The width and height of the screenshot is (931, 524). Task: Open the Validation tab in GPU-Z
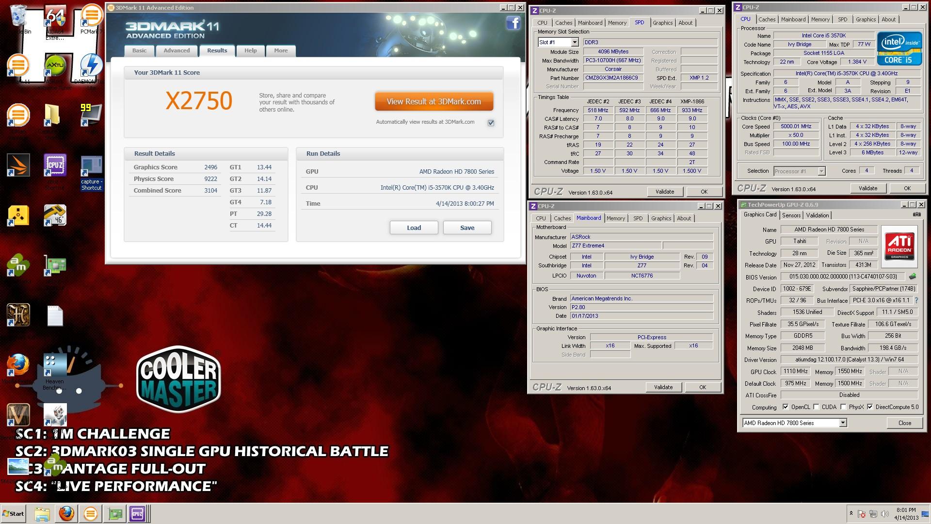pyautogui.click(x=818, y=215)
